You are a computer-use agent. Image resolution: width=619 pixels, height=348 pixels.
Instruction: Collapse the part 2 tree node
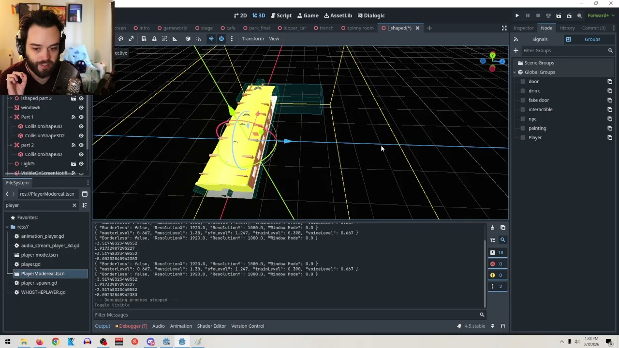click(11, 145)
